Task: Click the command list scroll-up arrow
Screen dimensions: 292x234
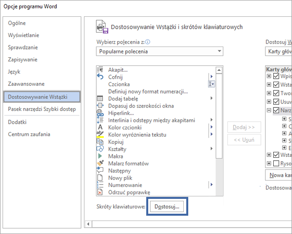Action: click(219, 70)
